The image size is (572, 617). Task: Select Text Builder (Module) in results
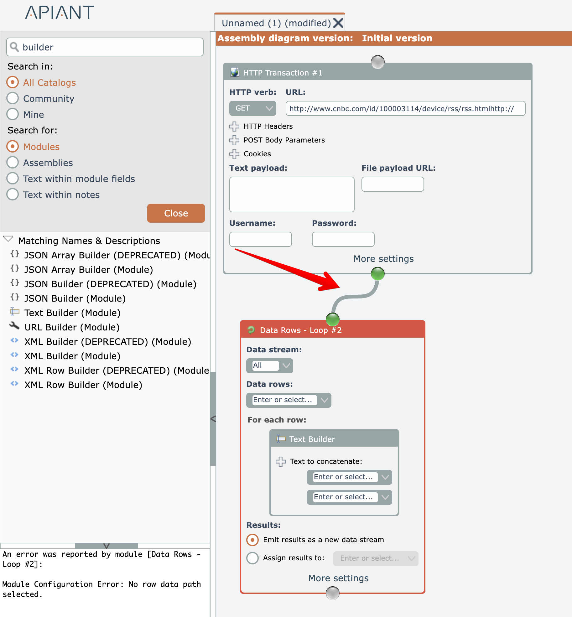click(x=72, y=313)
